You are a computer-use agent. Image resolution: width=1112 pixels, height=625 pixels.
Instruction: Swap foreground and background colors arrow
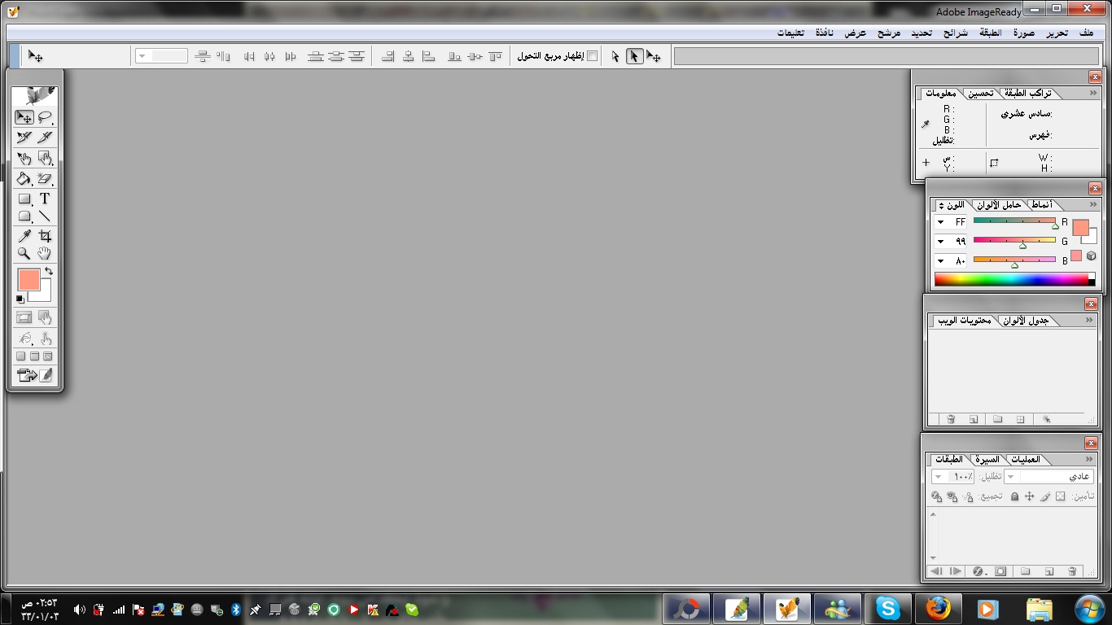click(x=49, y=271)
